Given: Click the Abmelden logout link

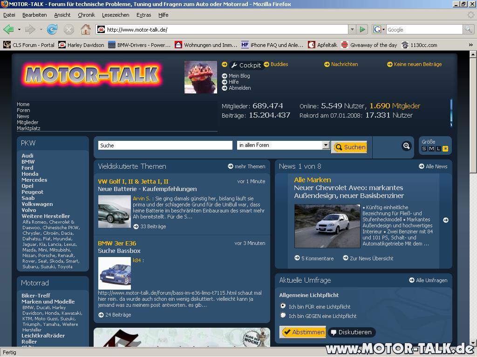Looking at the screenshot, I should click(x=236, y=88).
